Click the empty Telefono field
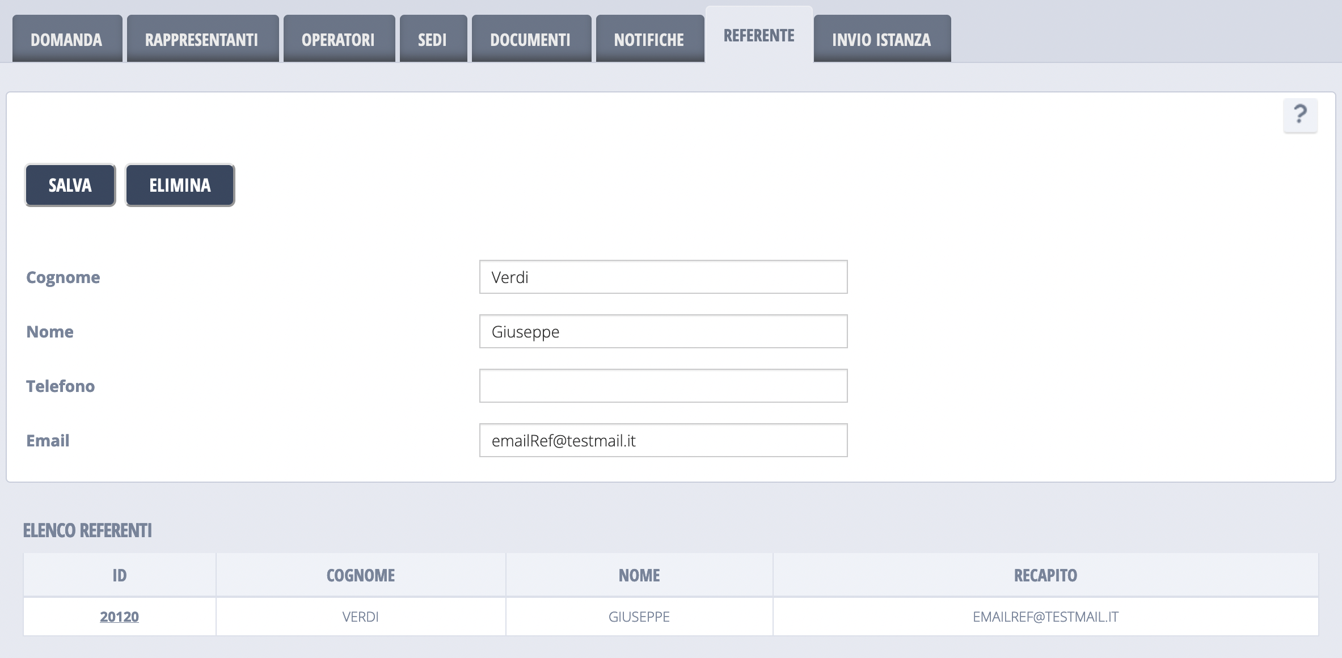The image size is (1342, 658). click(663, 386)
